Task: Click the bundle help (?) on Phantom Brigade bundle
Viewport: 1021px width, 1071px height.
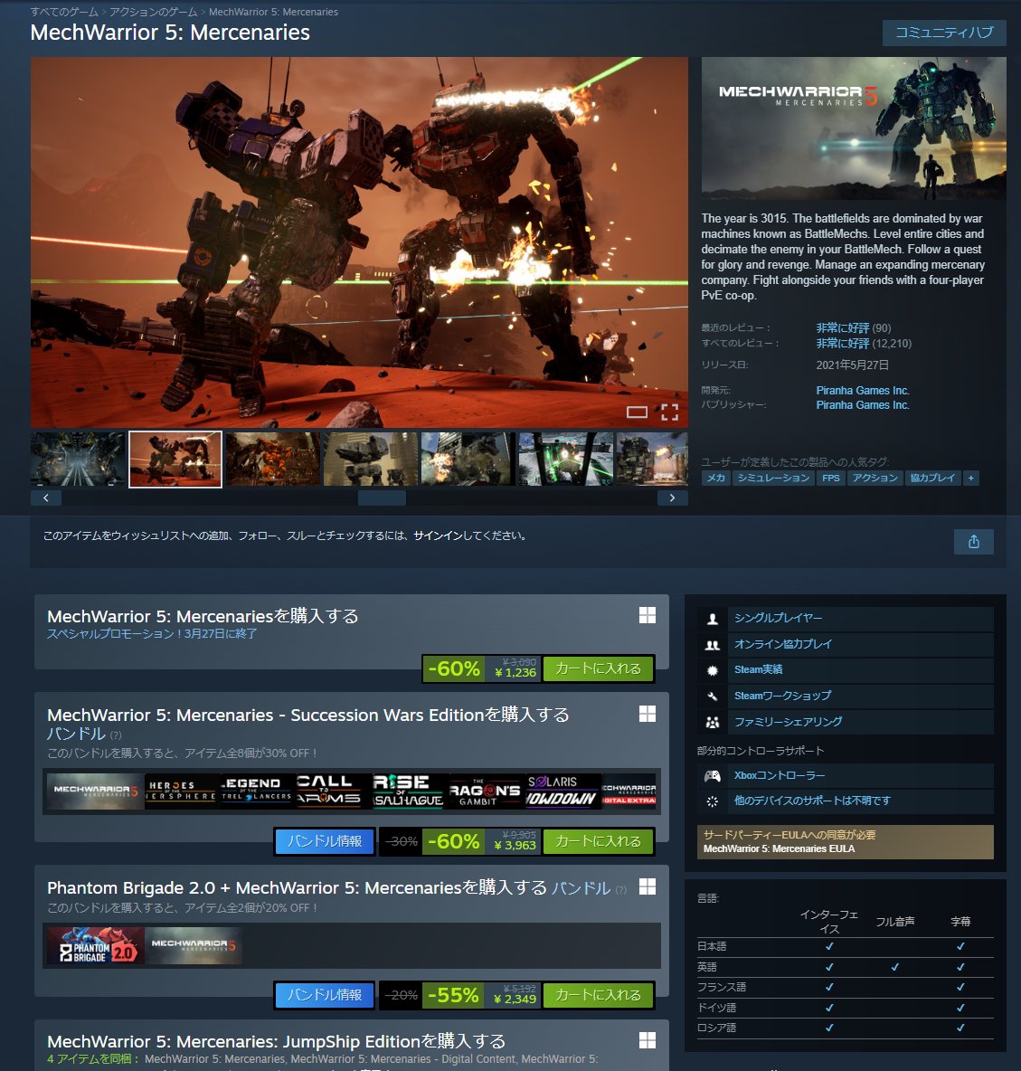Action: tap(620, 889)
